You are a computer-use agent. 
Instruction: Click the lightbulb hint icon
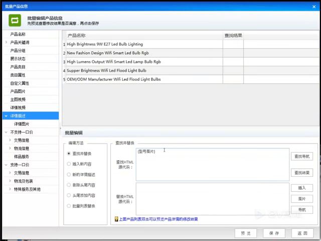pyautogui.click(x=116, y=219)
